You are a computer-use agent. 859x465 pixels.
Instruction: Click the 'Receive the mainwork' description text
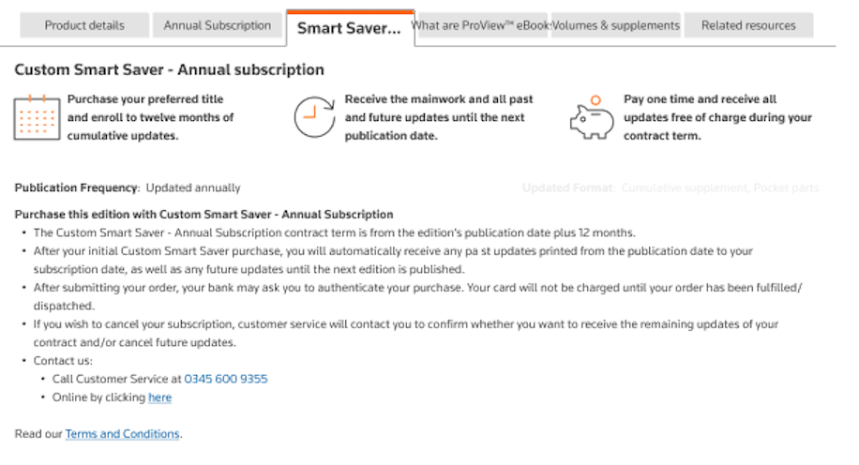click(439, 117)
